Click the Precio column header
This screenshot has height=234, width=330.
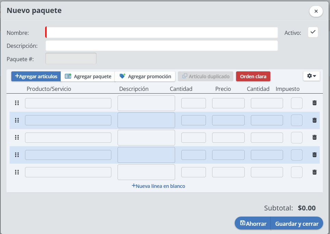tap(223, 89)
